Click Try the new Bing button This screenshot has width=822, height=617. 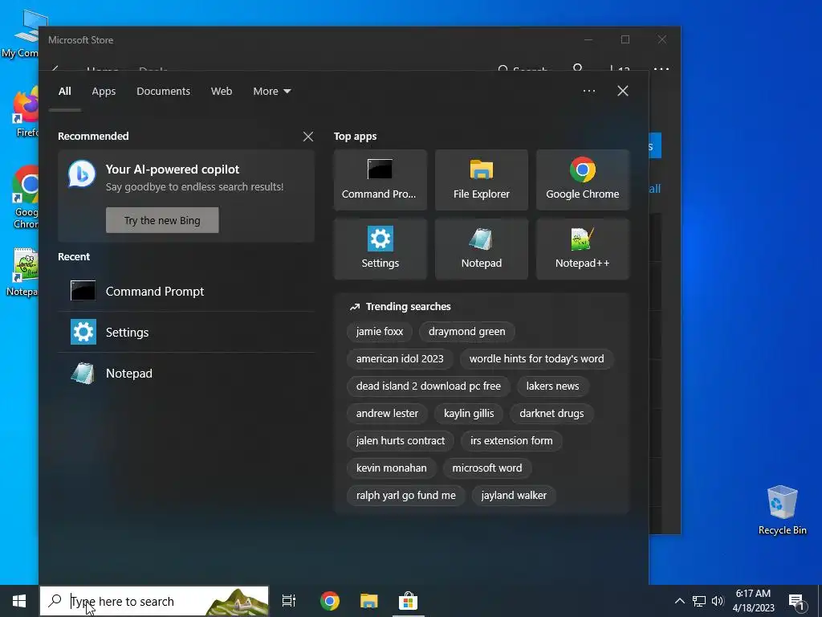click(x=162, y=220)
